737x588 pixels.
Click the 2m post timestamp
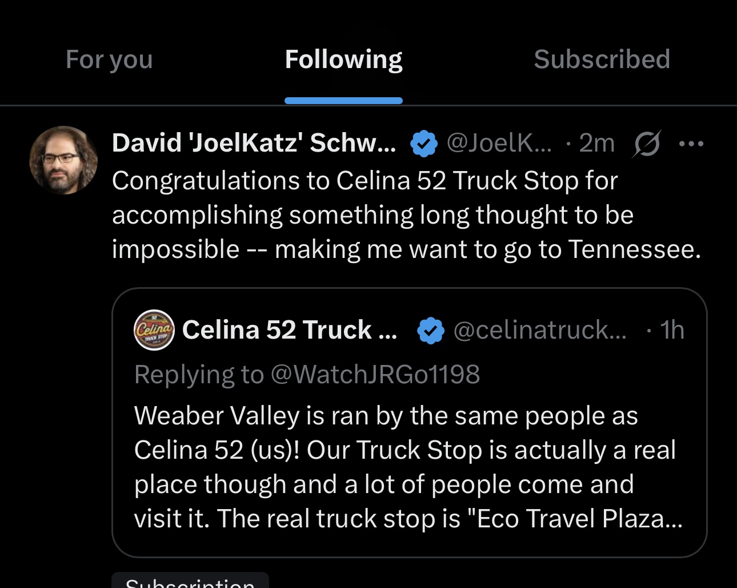(x=596, y=143)
